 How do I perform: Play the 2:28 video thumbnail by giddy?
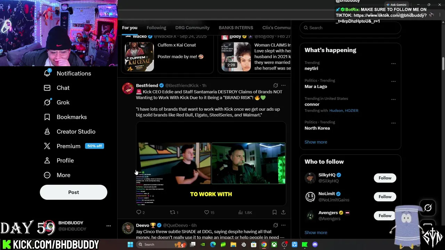(236, 57)
